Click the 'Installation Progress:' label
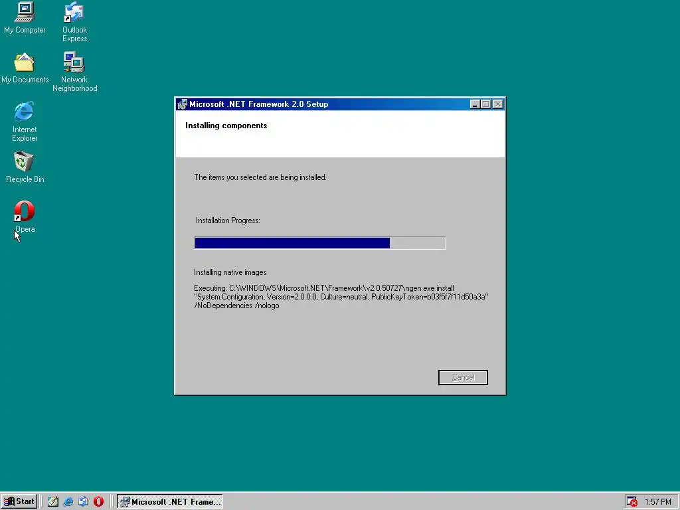680x510 pixels. point(228,220)
